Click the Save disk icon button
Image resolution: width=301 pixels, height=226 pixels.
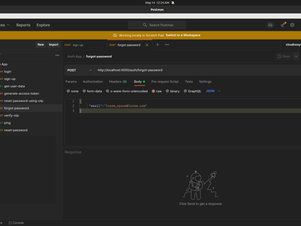284,56
